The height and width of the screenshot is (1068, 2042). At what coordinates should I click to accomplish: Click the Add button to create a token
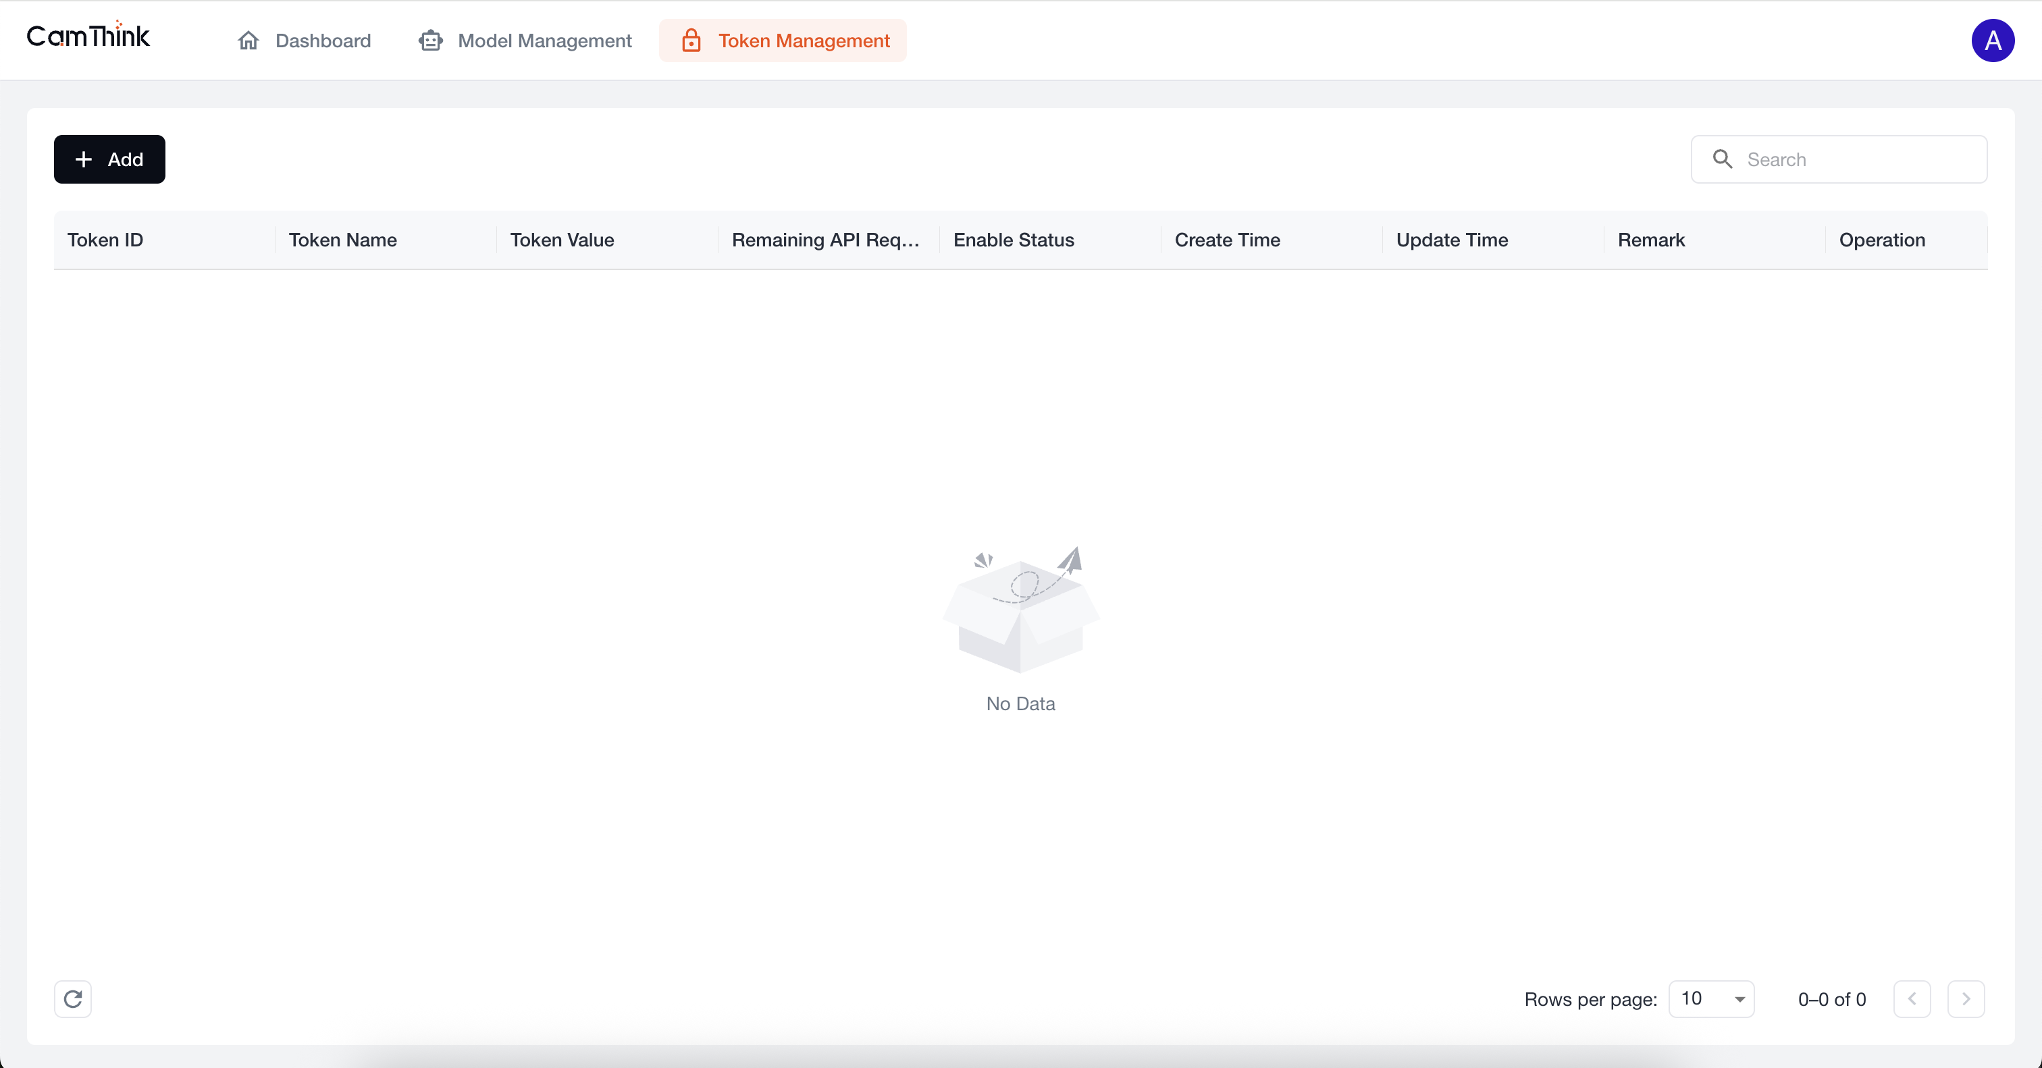[x=109, y=159]
